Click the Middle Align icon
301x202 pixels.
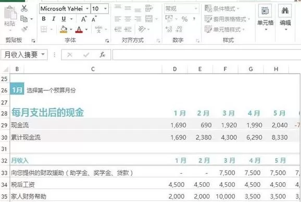pos(128,8)
